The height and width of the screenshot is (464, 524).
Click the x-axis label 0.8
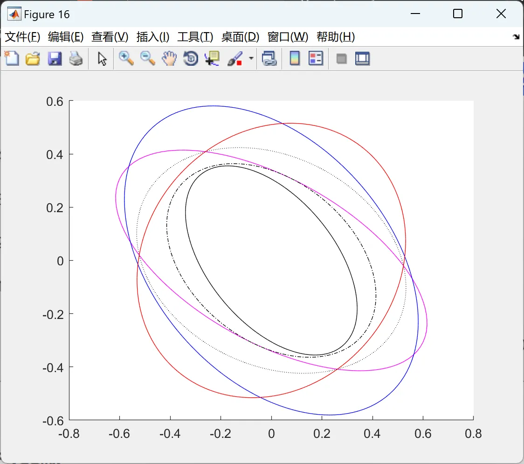pos(473,434)
